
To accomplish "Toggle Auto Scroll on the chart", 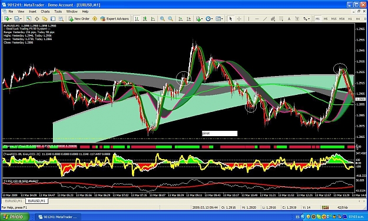I will click(x=181, y=19).
